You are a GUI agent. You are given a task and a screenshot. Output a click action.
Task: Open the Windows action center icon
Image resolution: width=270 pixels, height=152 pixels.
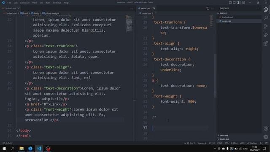click(x=265, y=148)
